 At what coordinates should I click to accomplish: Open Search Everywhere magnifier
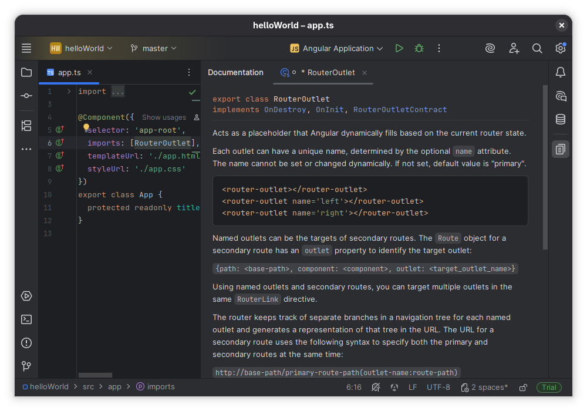(x=537, y=48)
